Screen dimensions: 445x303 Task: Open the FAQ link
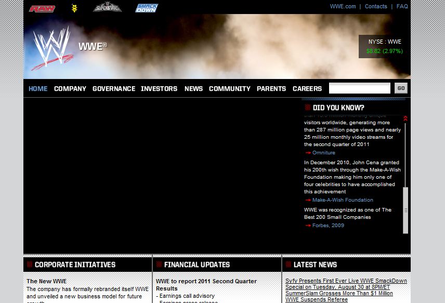[402, 7]
